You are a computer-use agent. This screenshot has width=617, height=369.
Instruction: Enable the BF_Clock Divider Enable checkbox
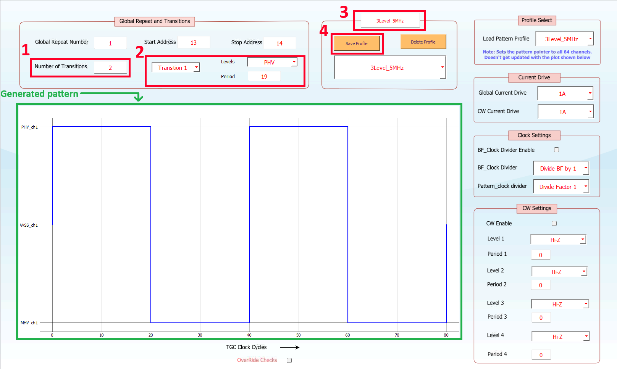556,150
